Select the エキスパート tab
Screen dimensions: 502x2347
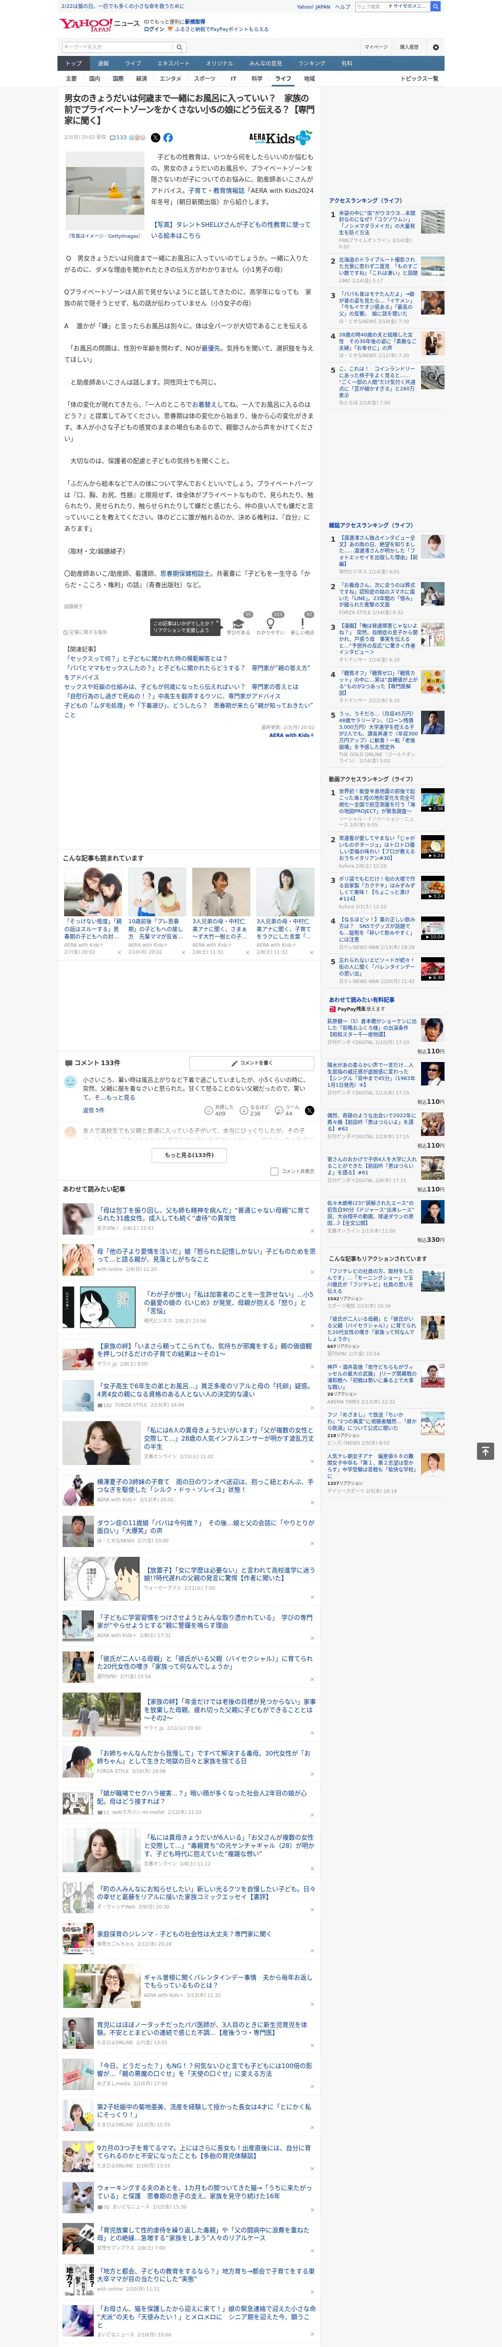tap(173, 64)
